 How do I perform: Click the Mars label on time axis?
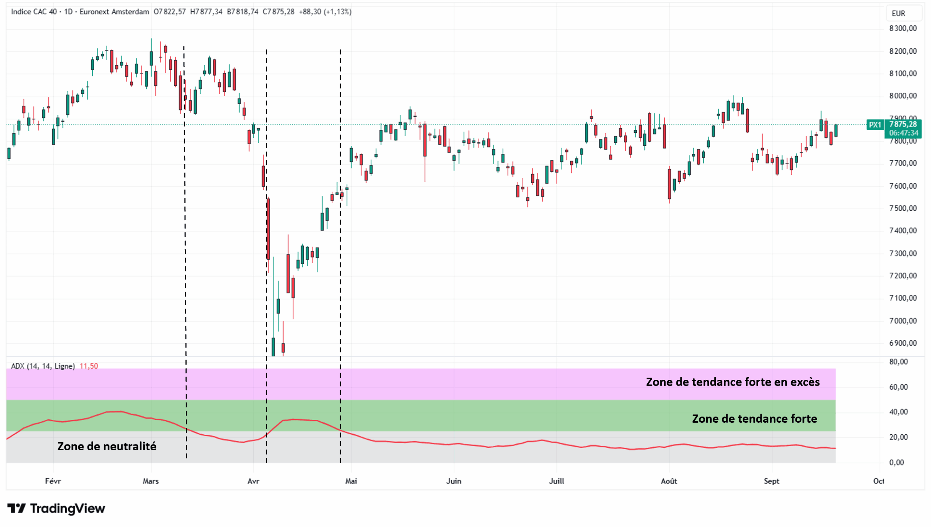tap(151, 481)
